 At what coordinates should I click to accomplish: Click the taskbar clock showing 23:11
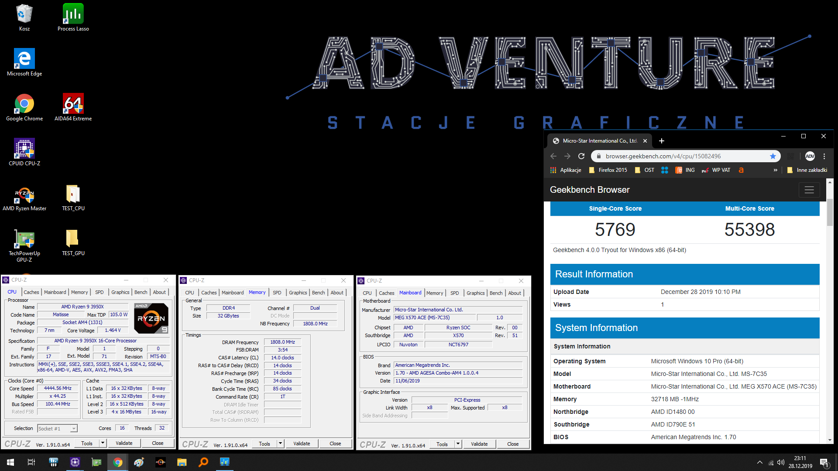pyautogui.click(x=800, y=462)
